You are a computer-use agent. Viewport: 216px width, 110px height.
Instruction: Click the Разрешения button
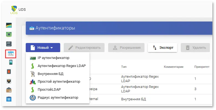(126, 48)
